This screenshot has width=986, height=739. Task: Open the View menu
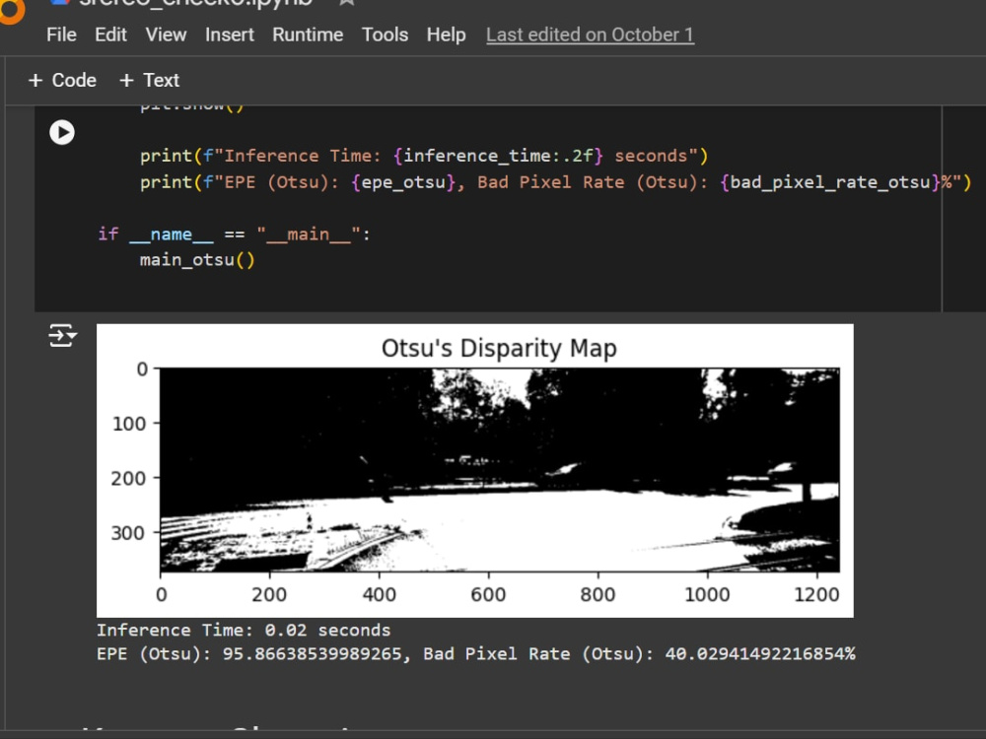click(x=166, y=34)
